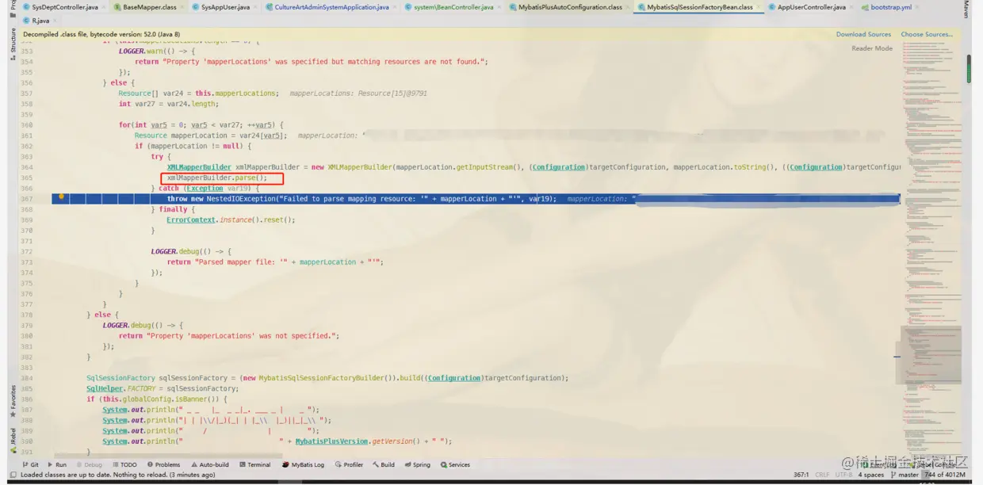Click the code minimap viewport highlight
The height and width of the screenshot is (485, 983).
coord(929,355)
